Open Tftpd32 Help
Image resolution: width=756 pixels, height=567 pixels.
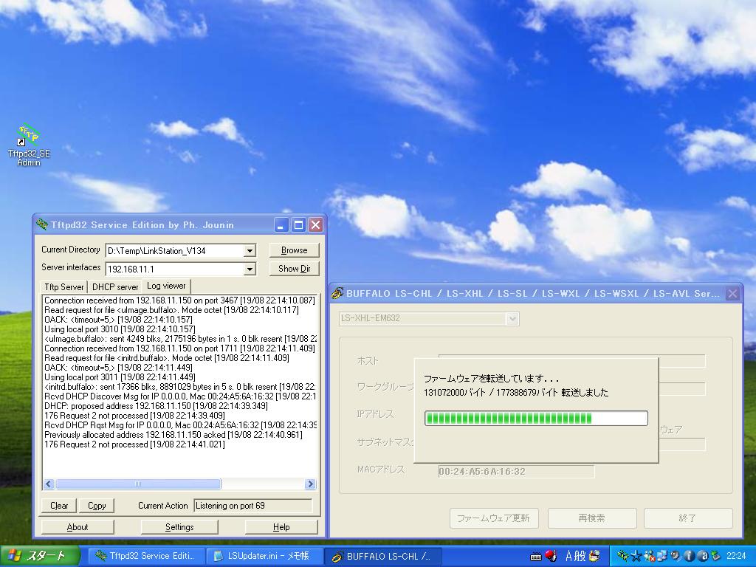[281, 527]
